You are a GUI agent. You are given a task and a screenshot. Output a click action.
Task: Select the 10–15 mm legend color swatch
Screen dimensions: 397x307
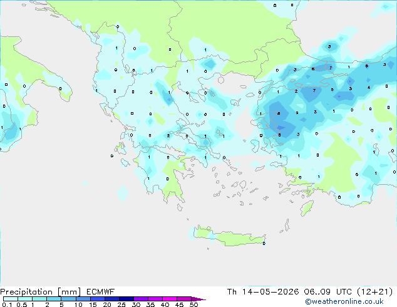click(x=83, y=299)
